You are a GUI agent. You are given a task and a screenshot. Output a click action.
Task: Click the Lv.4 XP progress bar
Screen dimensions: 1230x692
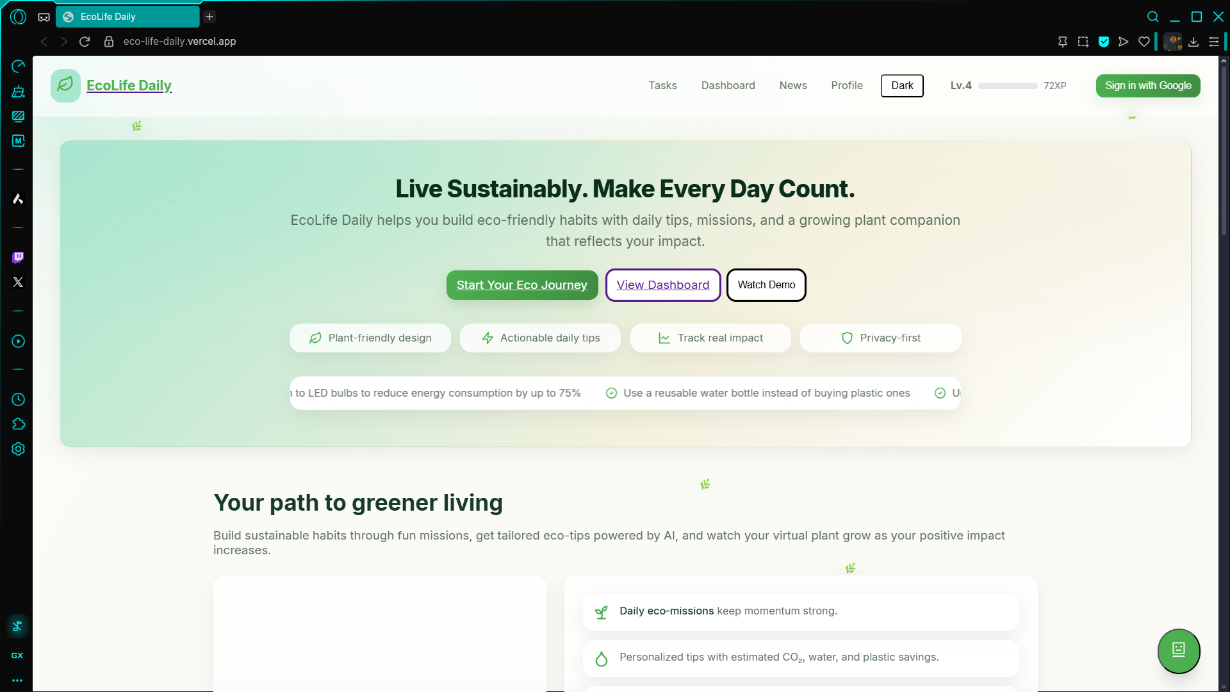click(1007, 86)
